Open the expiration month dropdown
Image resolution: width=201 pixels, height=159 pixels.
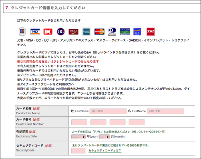(x=104, y=137)
